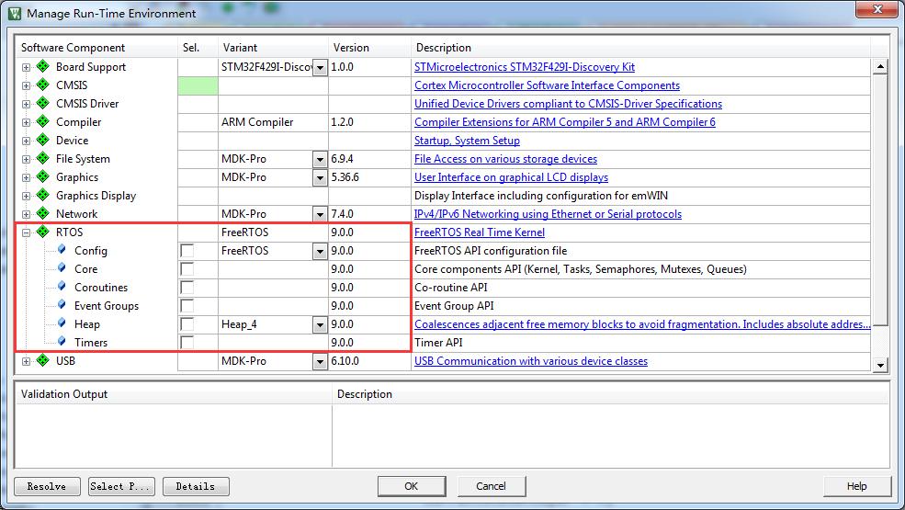Click the Board Support green diamond icon

pos(43,66)
